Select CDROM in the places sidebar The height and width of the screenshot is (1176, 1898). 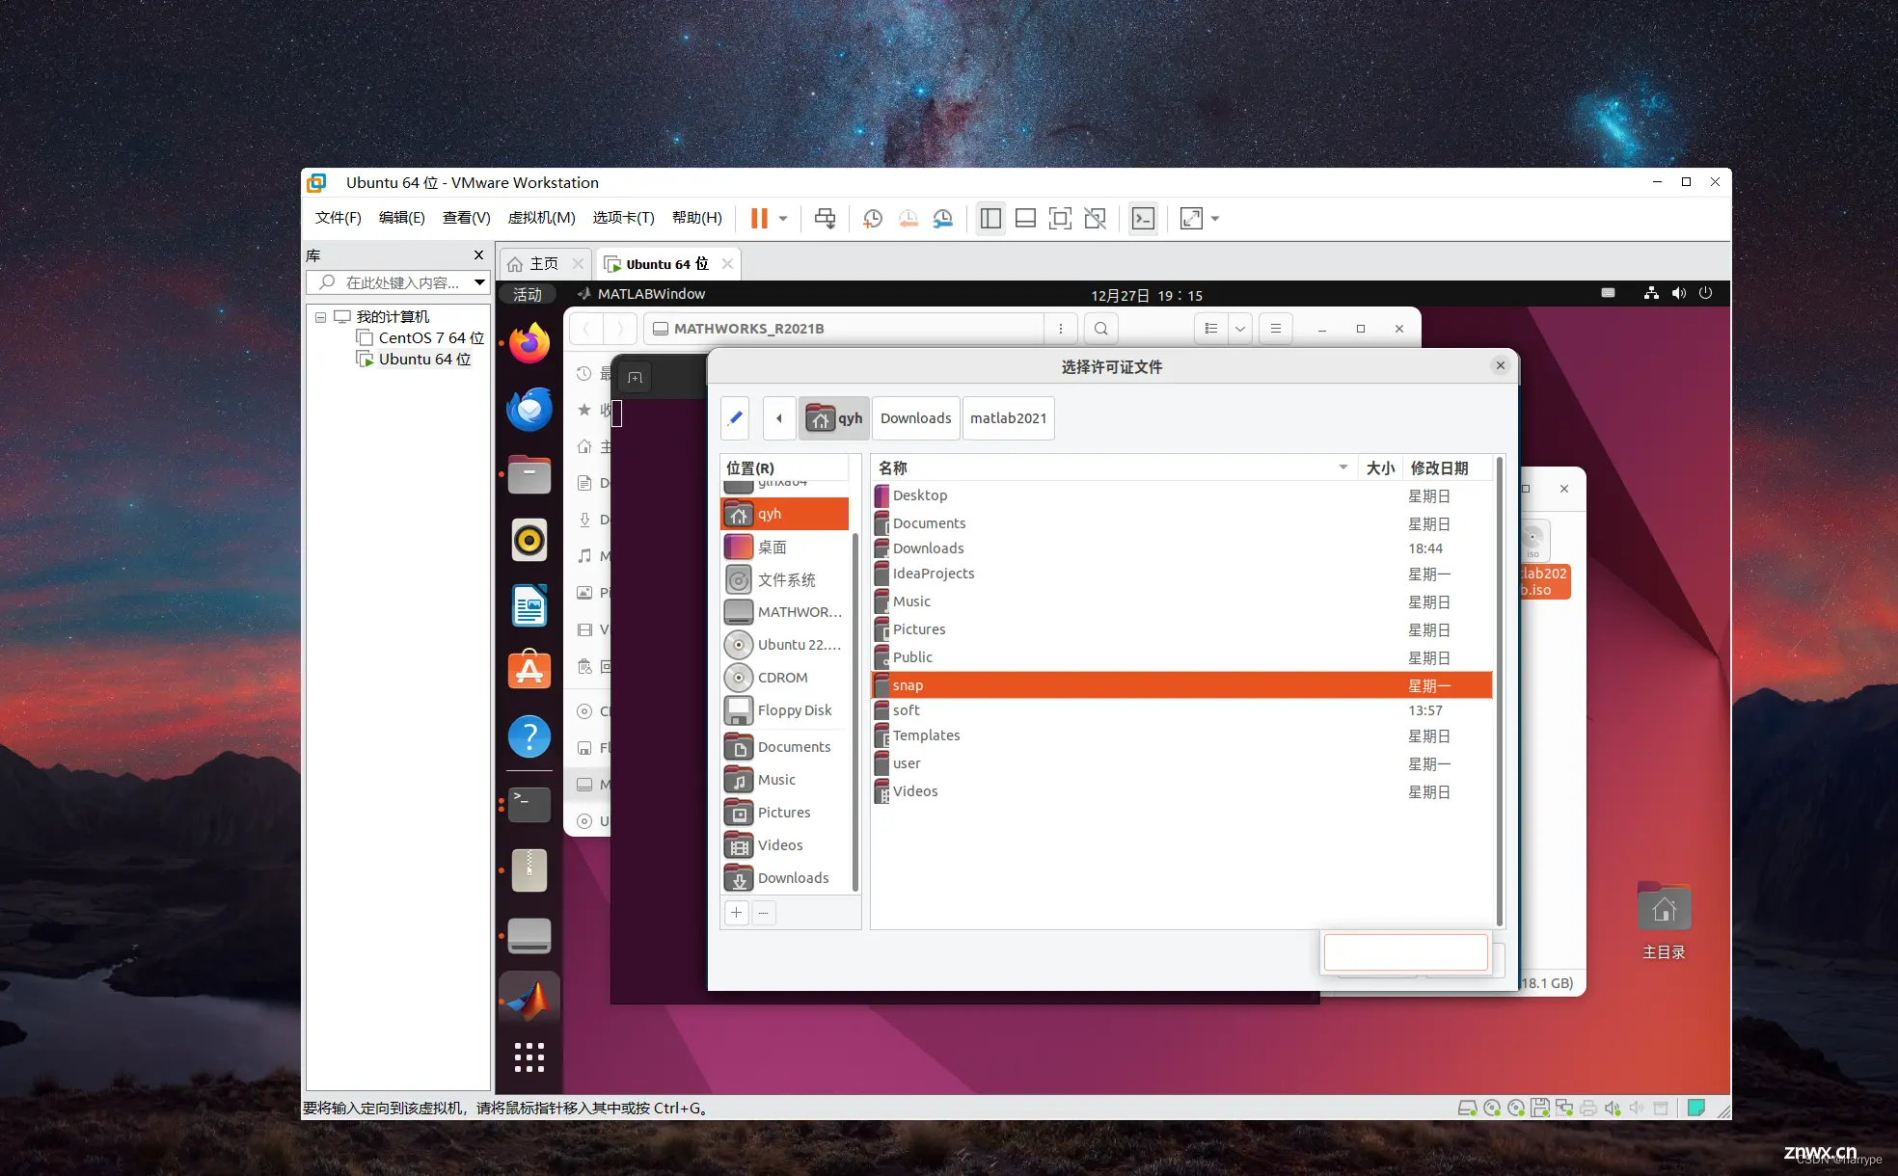(785, 678)
